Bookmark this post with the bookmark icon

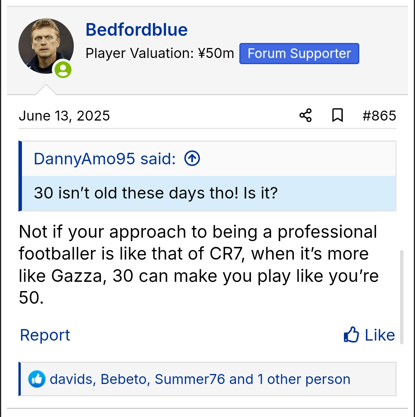coord(337,115)
